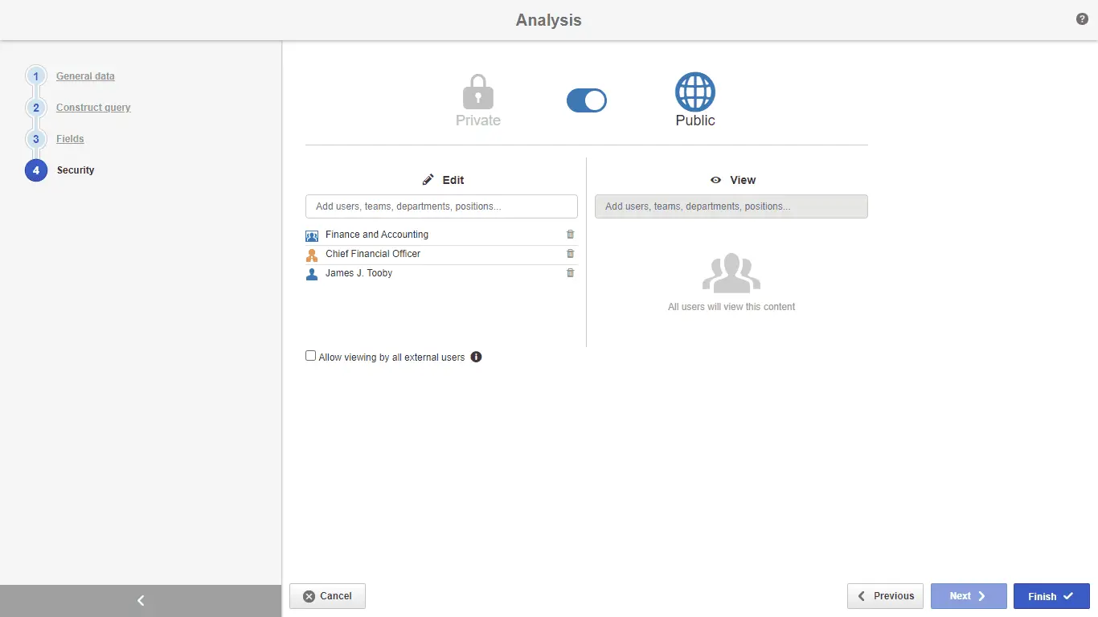Select the Security step number 4
Screen dimensions: 1098x617
36,170
